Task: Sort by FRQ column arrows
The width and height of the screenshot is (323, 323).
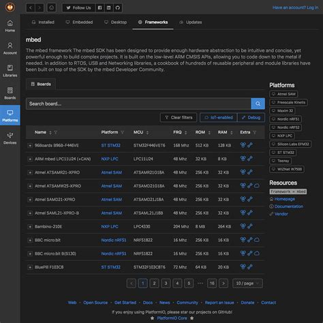Action: [186, 132]
